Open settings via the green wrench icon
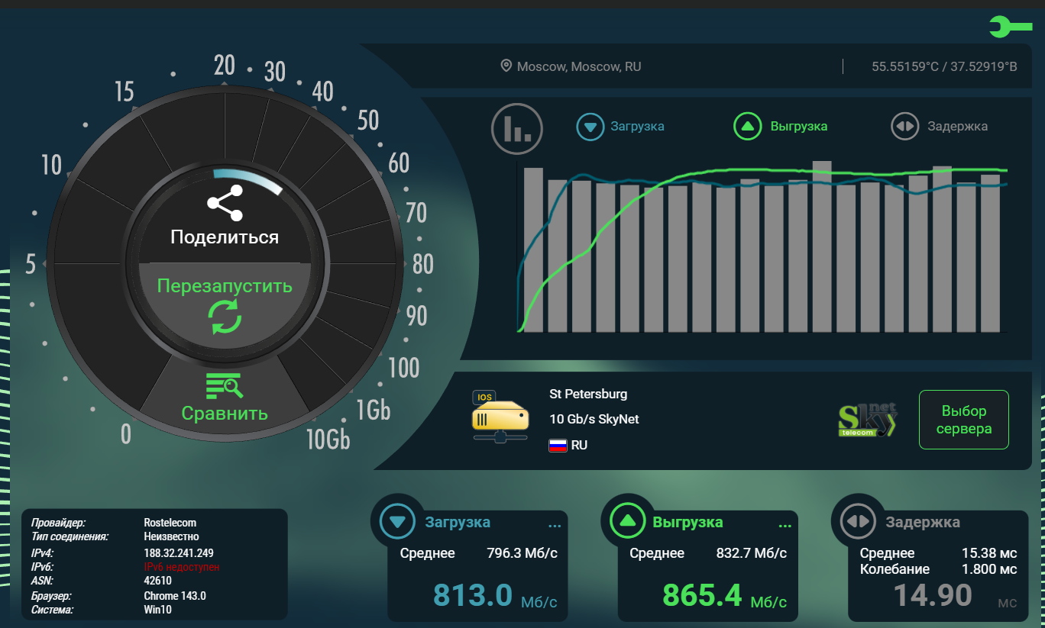This screenshot has height=628, width=1045. [x=1010, y=27]
